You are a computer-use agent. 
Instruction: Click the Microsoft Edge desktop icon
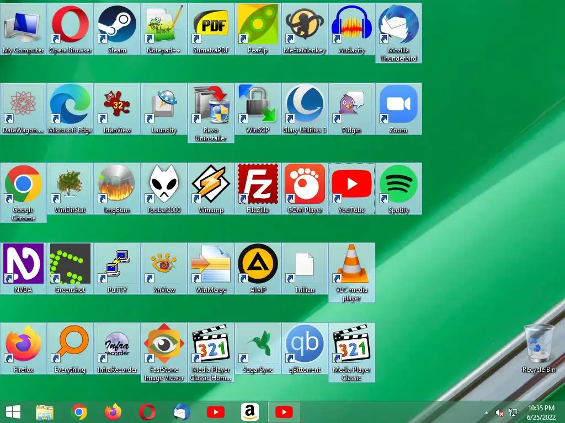(70, 109)
